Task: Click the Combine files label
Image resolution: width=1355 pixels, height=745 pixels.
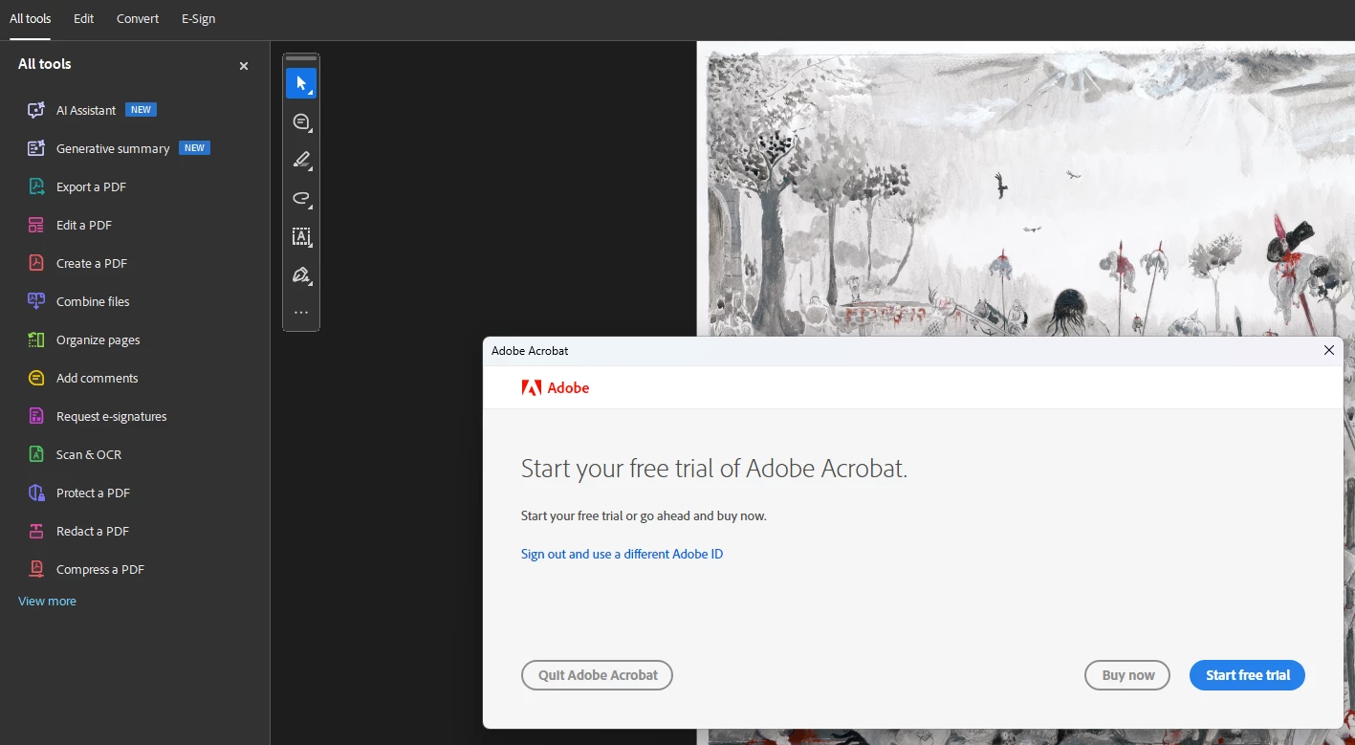Action: [x=93, y=301]
